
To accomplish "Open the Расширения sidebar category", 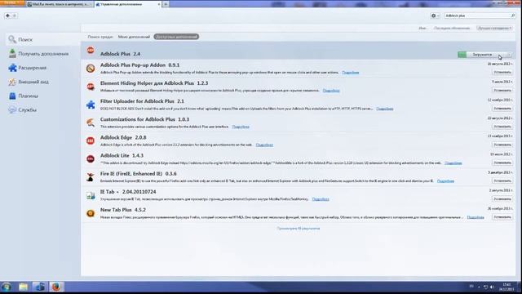I will tap(43, 68).
